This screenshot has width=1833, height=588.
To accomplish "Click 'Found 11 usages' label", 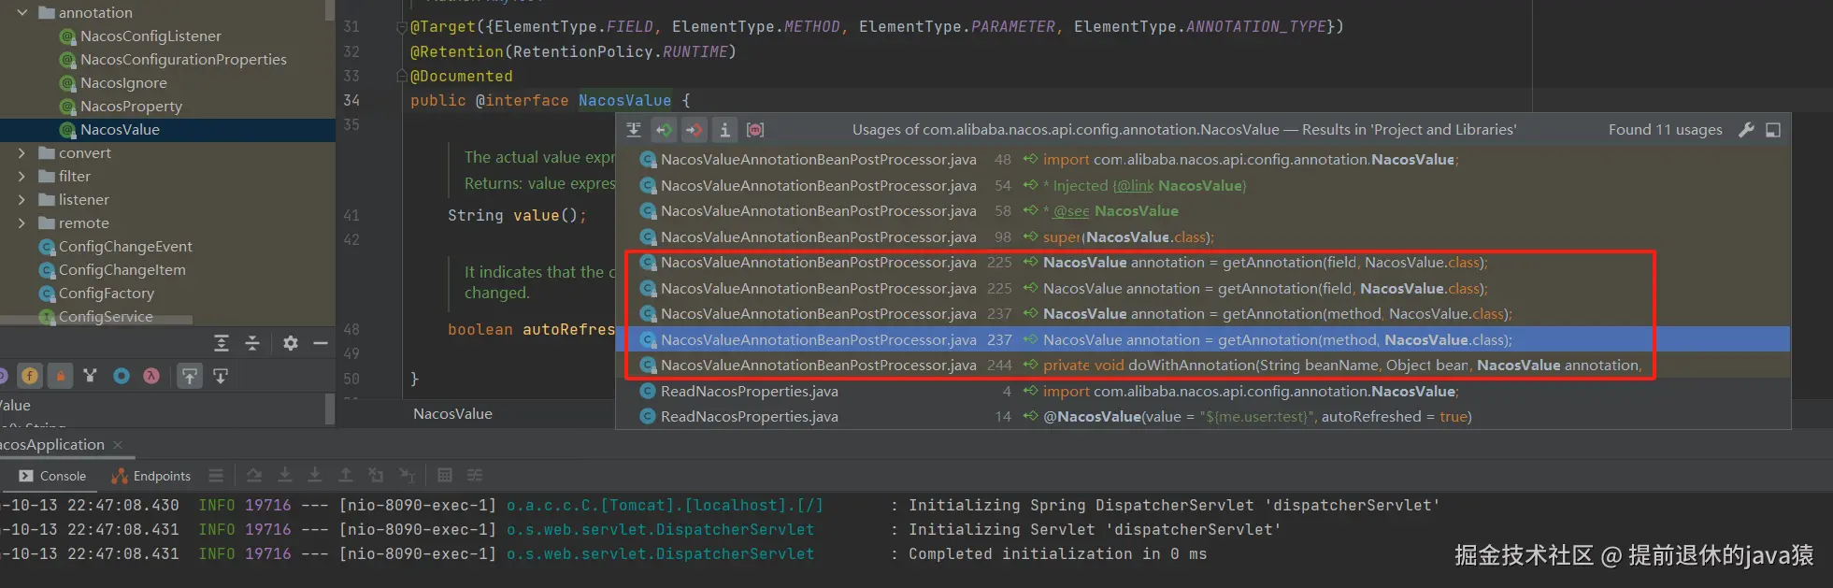I will click(1665, 130).
